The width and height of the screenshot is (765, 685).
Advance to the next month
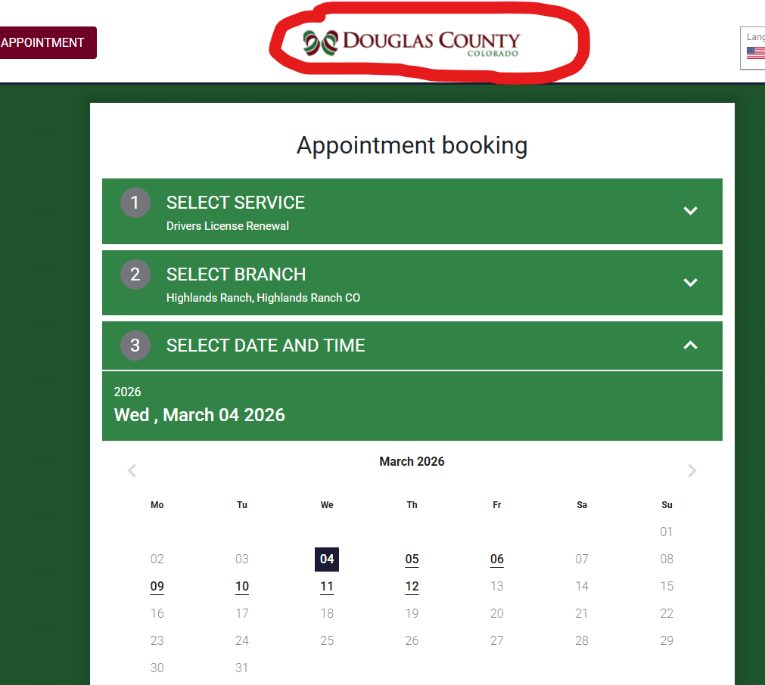692,471
